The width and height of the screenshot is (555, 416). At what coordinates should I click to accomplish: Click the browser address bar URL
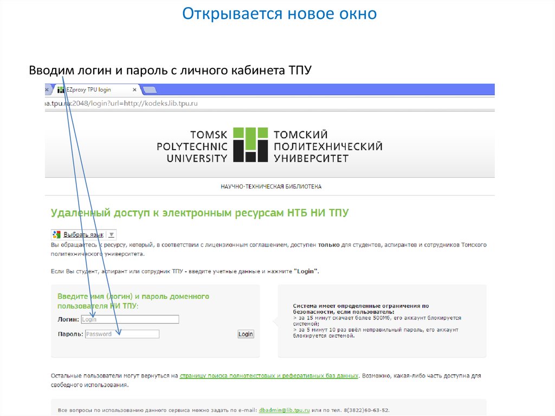click(x=121, y=104)
